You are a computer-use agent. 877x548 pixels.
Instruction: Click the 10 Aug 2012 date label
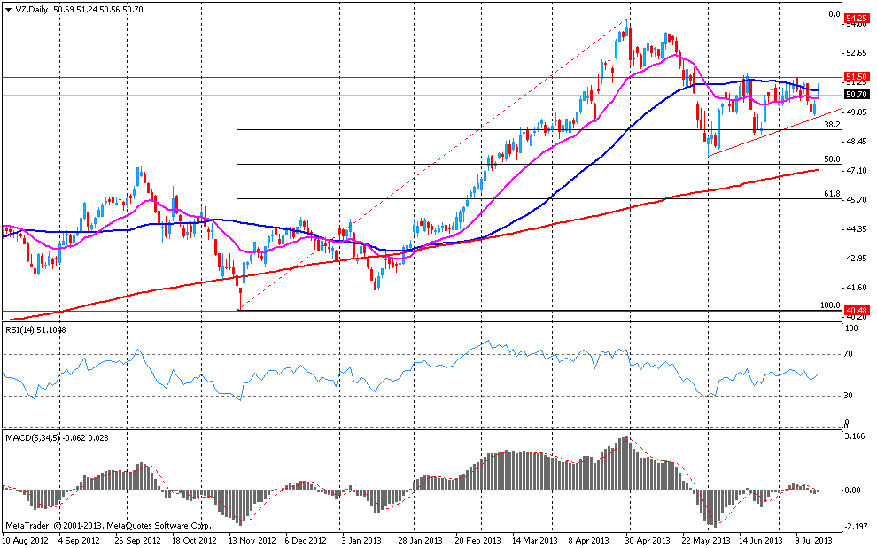click(x=25, y=541)
